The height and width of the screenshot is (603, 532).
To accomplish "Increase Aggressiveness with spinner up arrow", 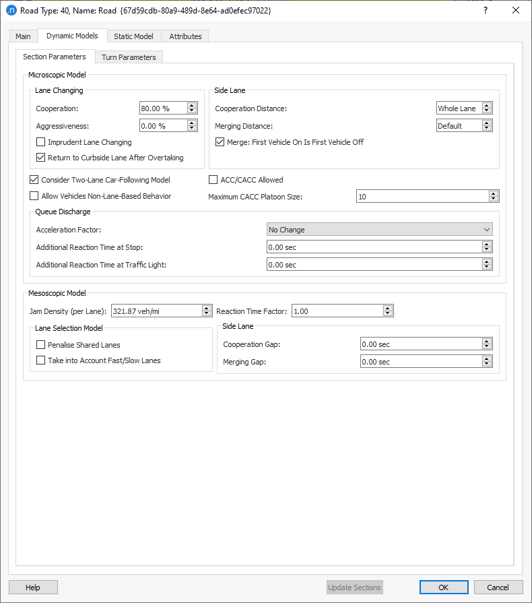I will 192,123.
